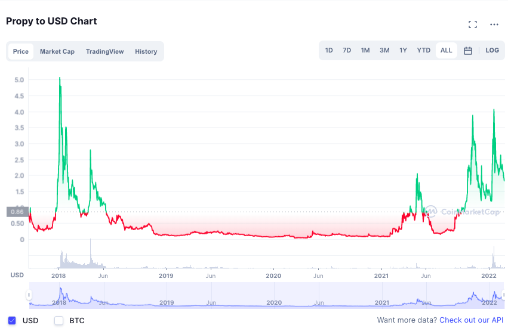
Task: Click the 2021 label in range navigator
Action: click(381, 302)
